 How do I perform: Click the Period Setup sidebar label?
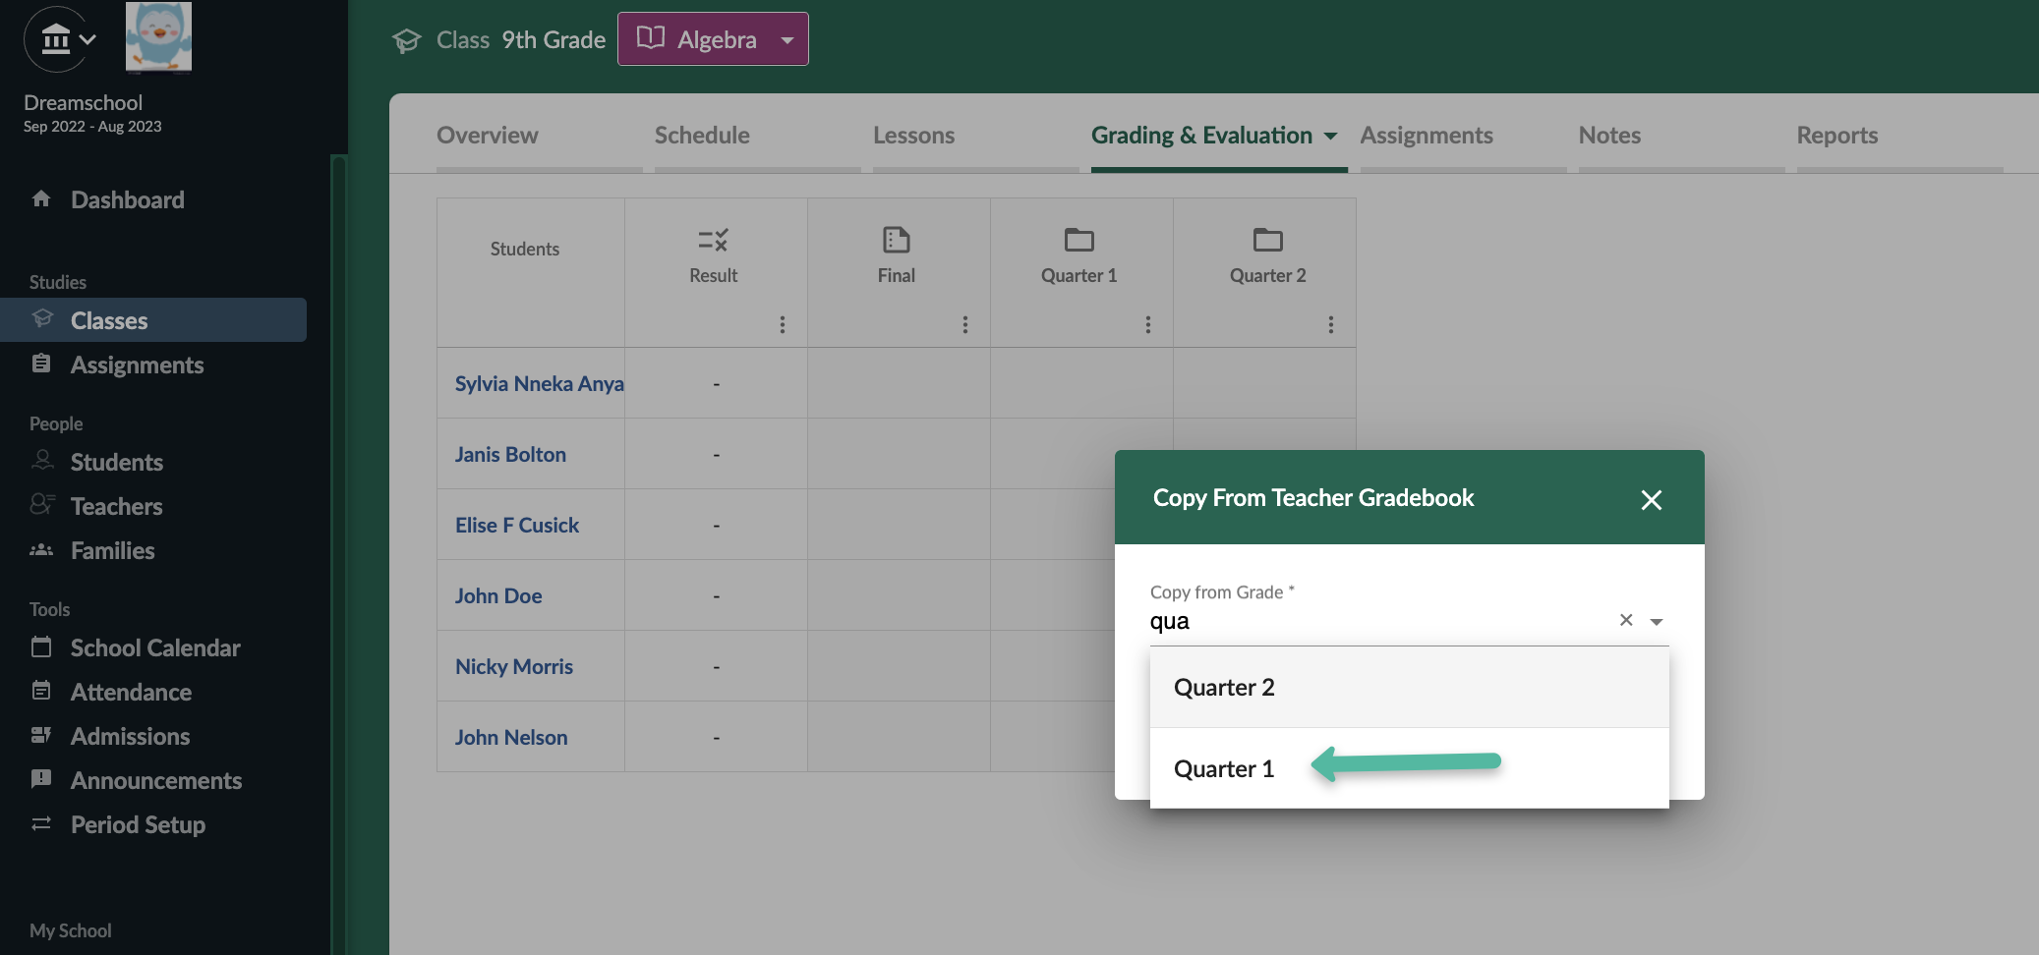tap(138, 824)
